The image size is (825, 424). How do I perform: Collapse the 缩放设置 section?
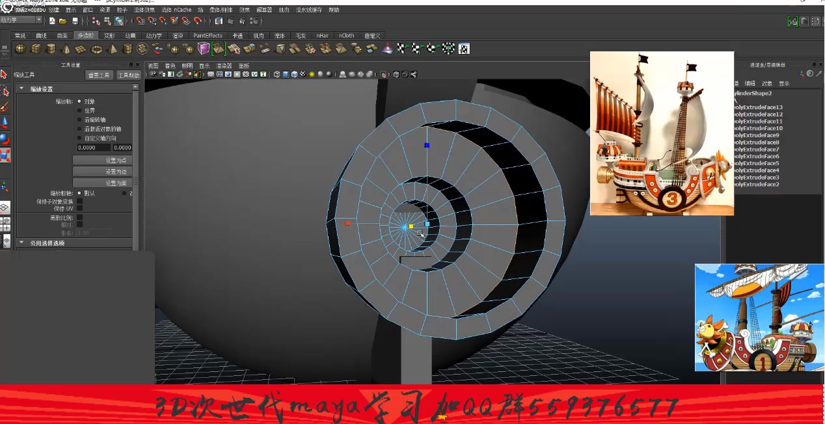[x=21, y=88]
